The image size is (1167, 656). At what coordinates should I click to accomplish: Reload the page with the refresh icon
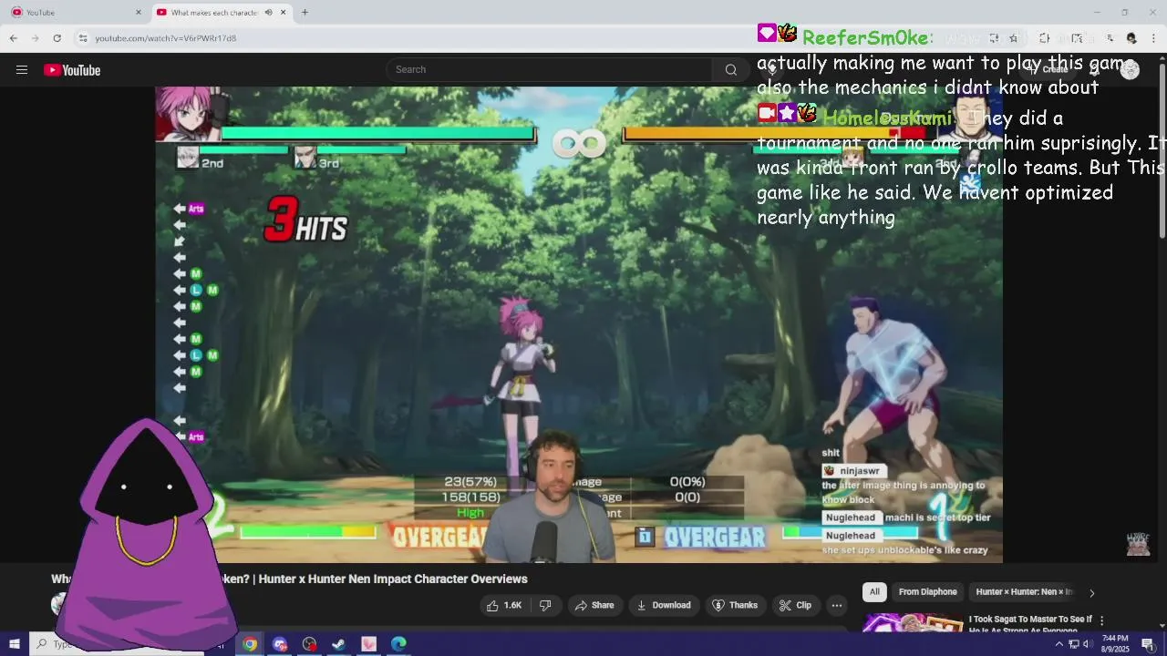pyautogui.click(x=57, y=38)
